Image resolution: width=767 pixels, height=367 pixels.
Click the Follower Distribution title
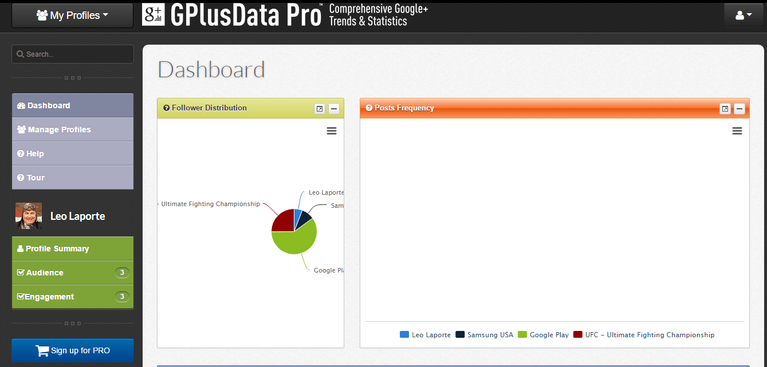(209, 108)
